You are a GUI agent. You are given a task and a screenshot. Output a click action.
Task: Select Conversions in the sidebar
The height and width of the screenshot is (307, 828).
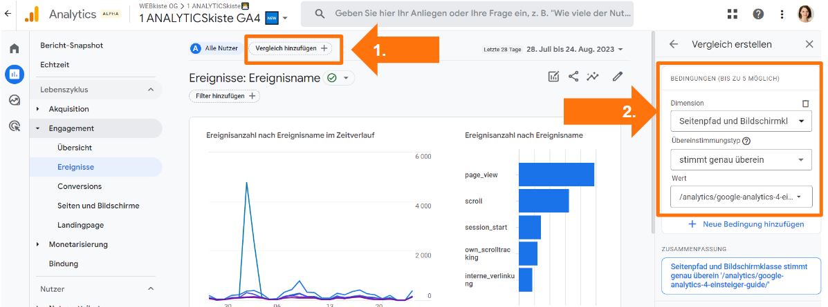(x=80, y=186)
